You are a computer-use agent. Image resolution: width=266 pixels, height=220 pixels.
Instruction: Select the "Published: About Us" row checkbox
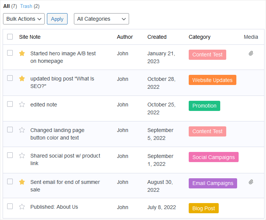(10, 206)
